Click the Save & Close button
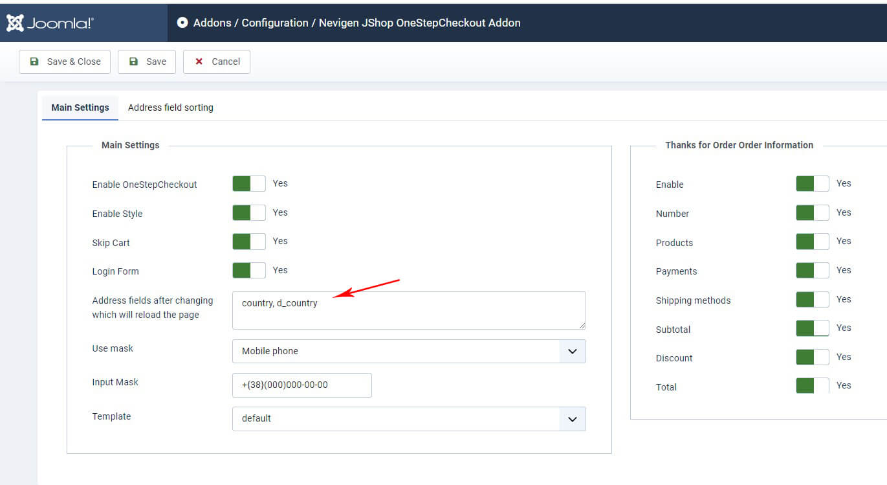This screenshot has height=485, width=887. [x=65, y=62]
